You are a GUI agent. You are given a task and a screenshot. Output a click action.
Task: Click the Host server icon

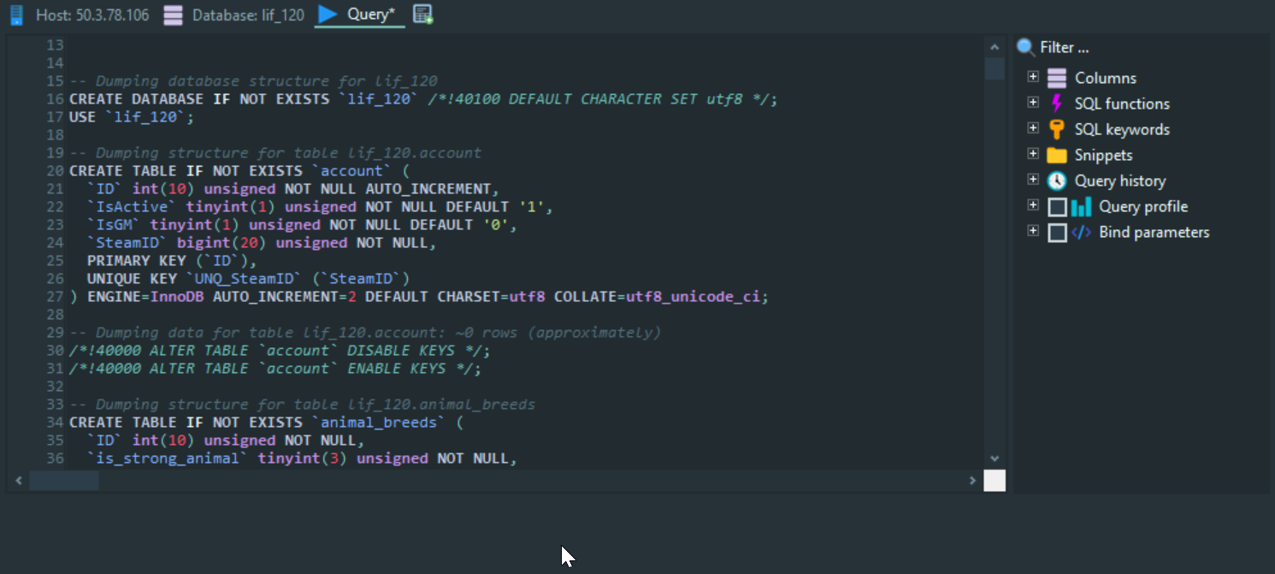tap(16, 15)
